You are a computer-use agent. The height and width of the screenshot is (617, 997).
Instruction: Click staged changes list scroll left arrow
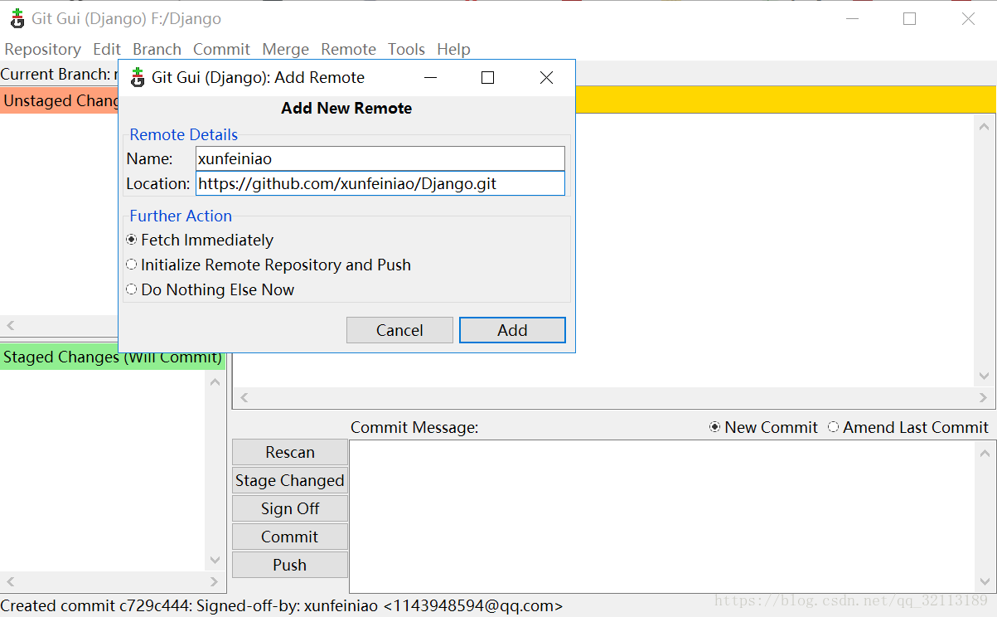coord(11,581)
